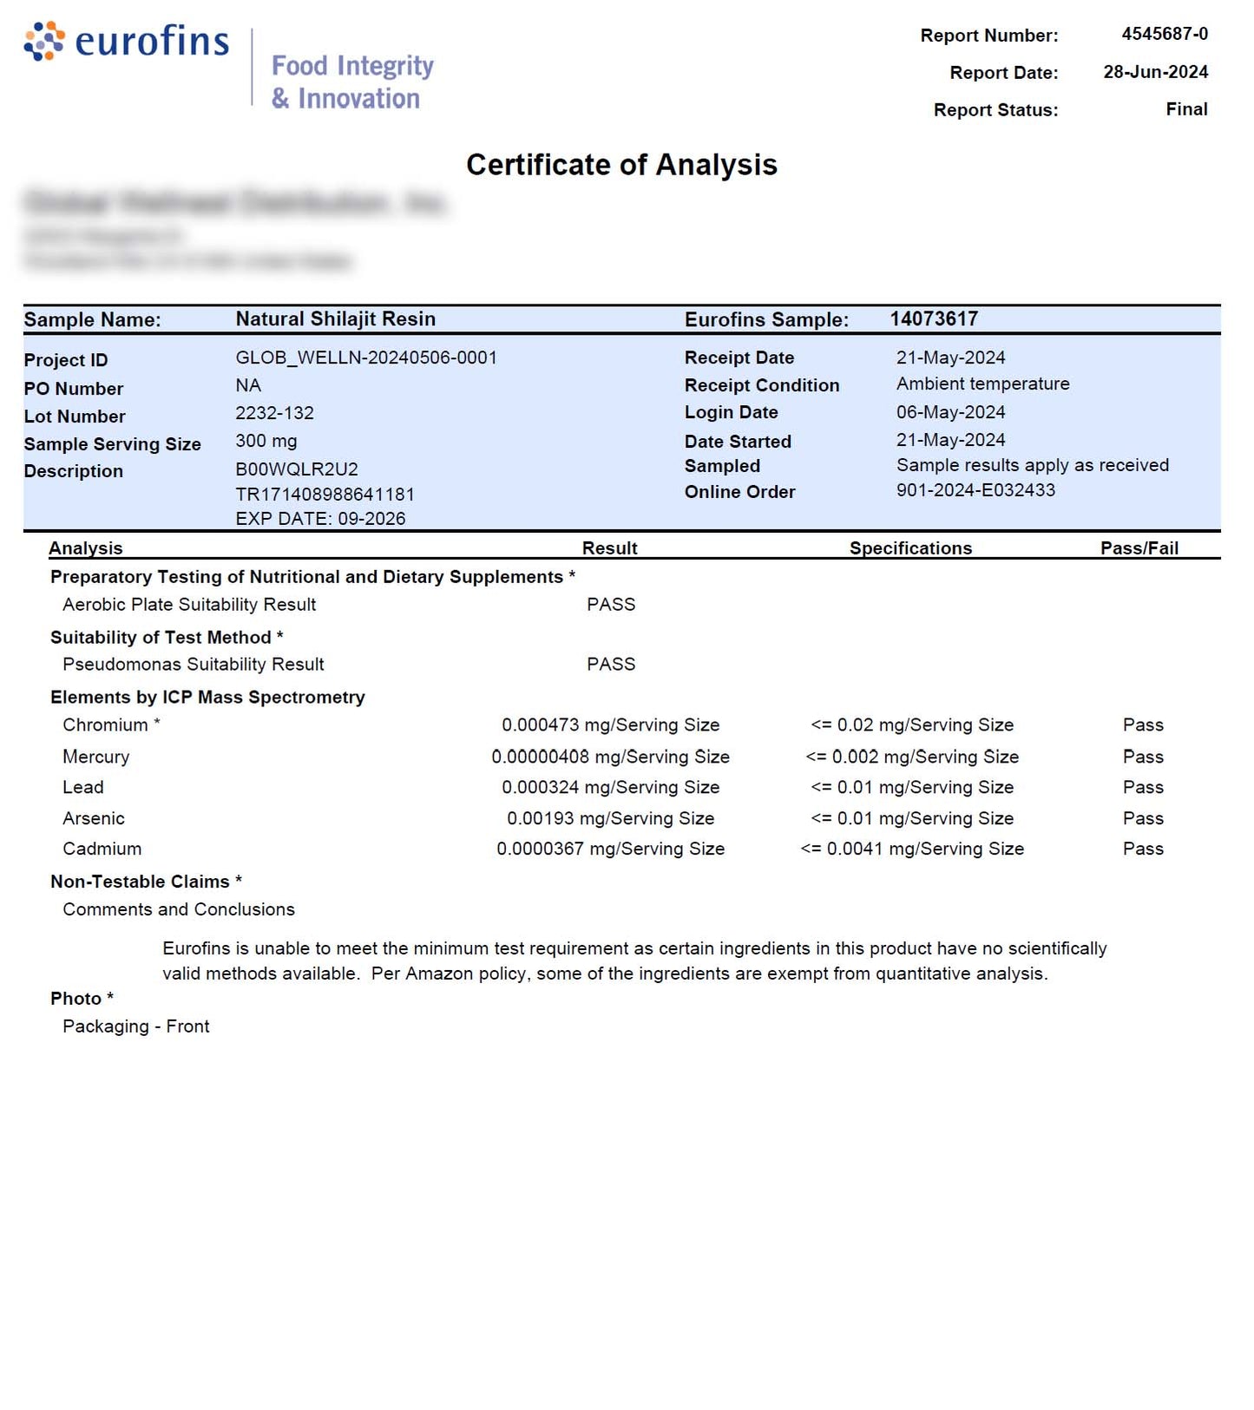Viewport: 1254px width, 1410px height.
Task: Click the Ambient temperature receipt condition
Action: point(982,384)
